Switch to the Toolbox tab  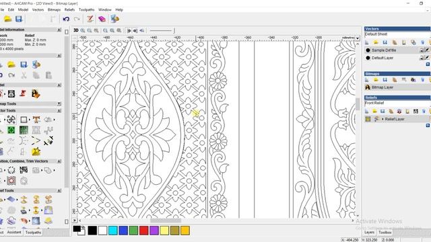tap(385, 233)
